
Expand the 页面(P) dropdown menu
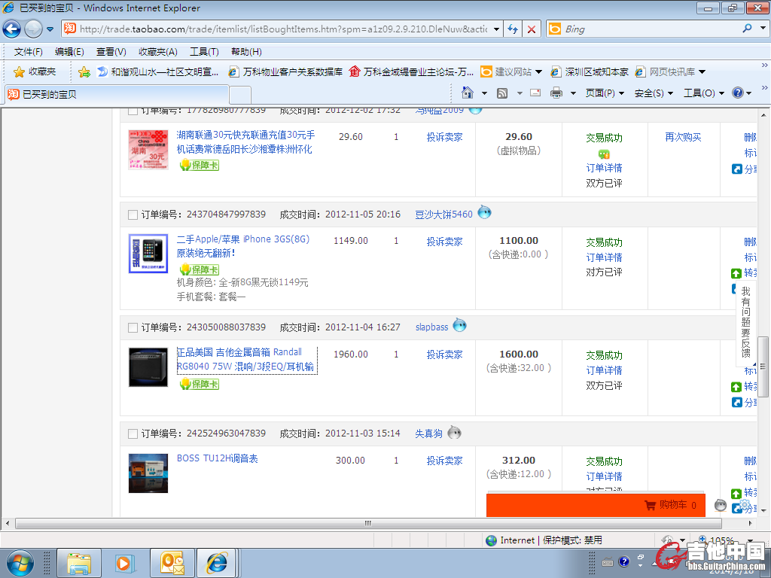tap(605, 93)
